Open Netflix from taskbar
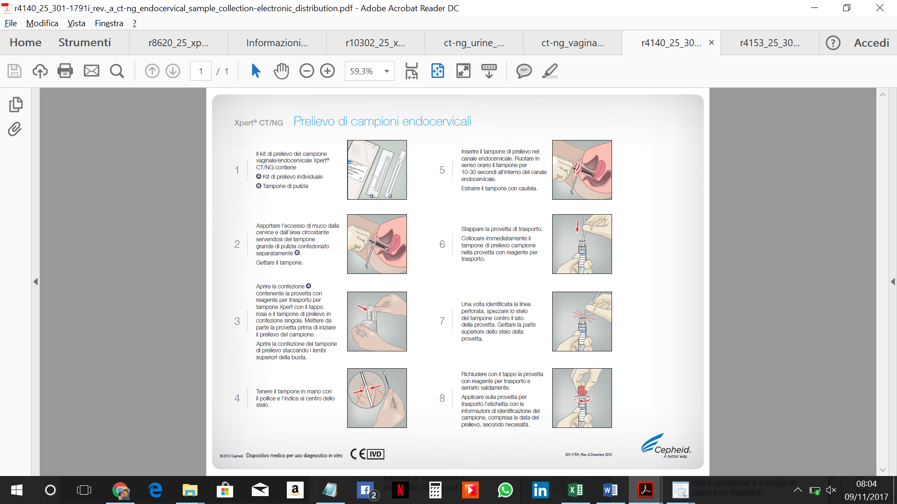 (400, 490)
